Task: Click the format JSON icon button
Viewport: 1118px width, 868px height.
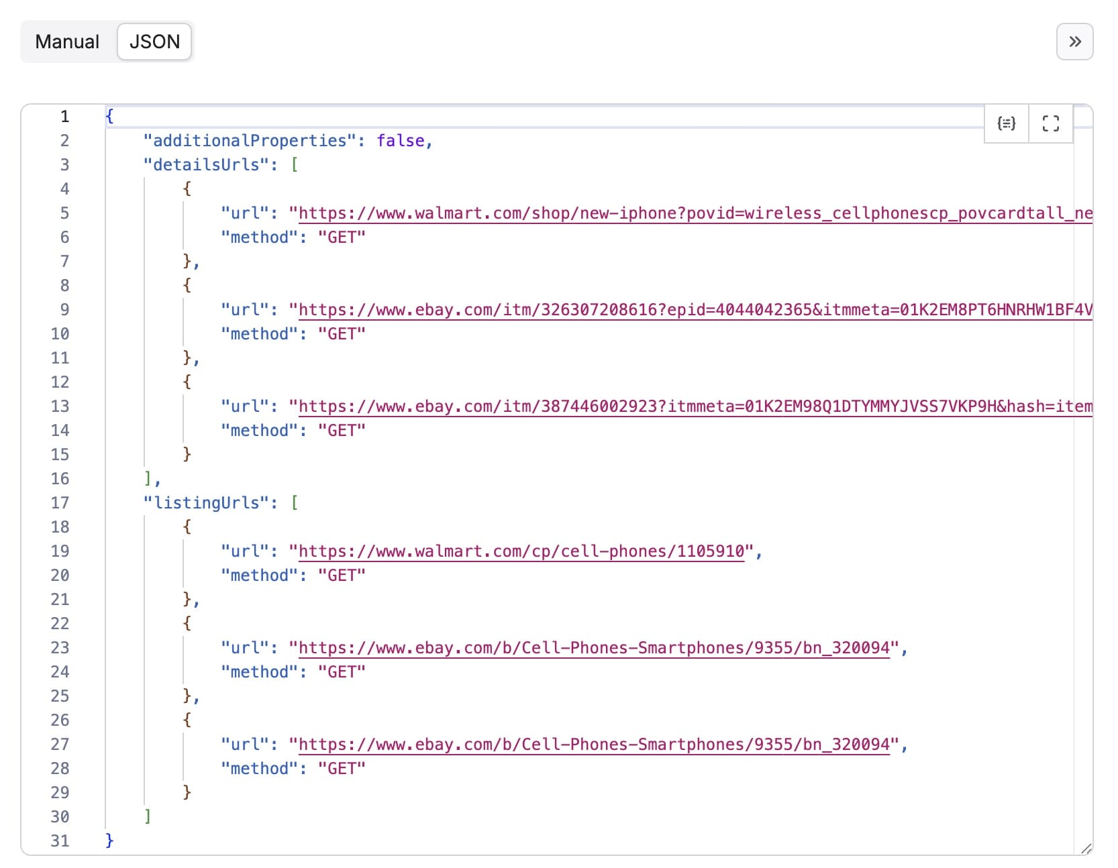Action: click(1006, 123)
